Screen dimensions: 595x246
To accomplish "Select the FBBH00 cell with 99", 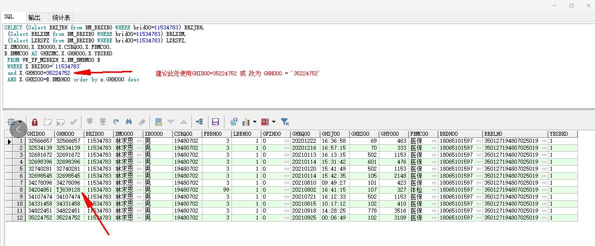I will coord(217,190).
